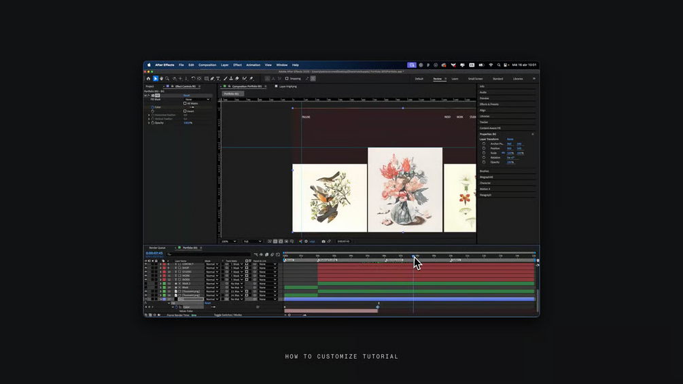Select the Rotation tool
Image resolution: width=683 pixels, height=384 pixels.
tap(194, 79)
